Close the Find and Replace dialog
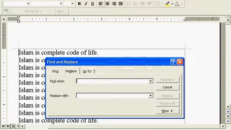The height and width of the screenshot is (130, 231). (180, 62)
